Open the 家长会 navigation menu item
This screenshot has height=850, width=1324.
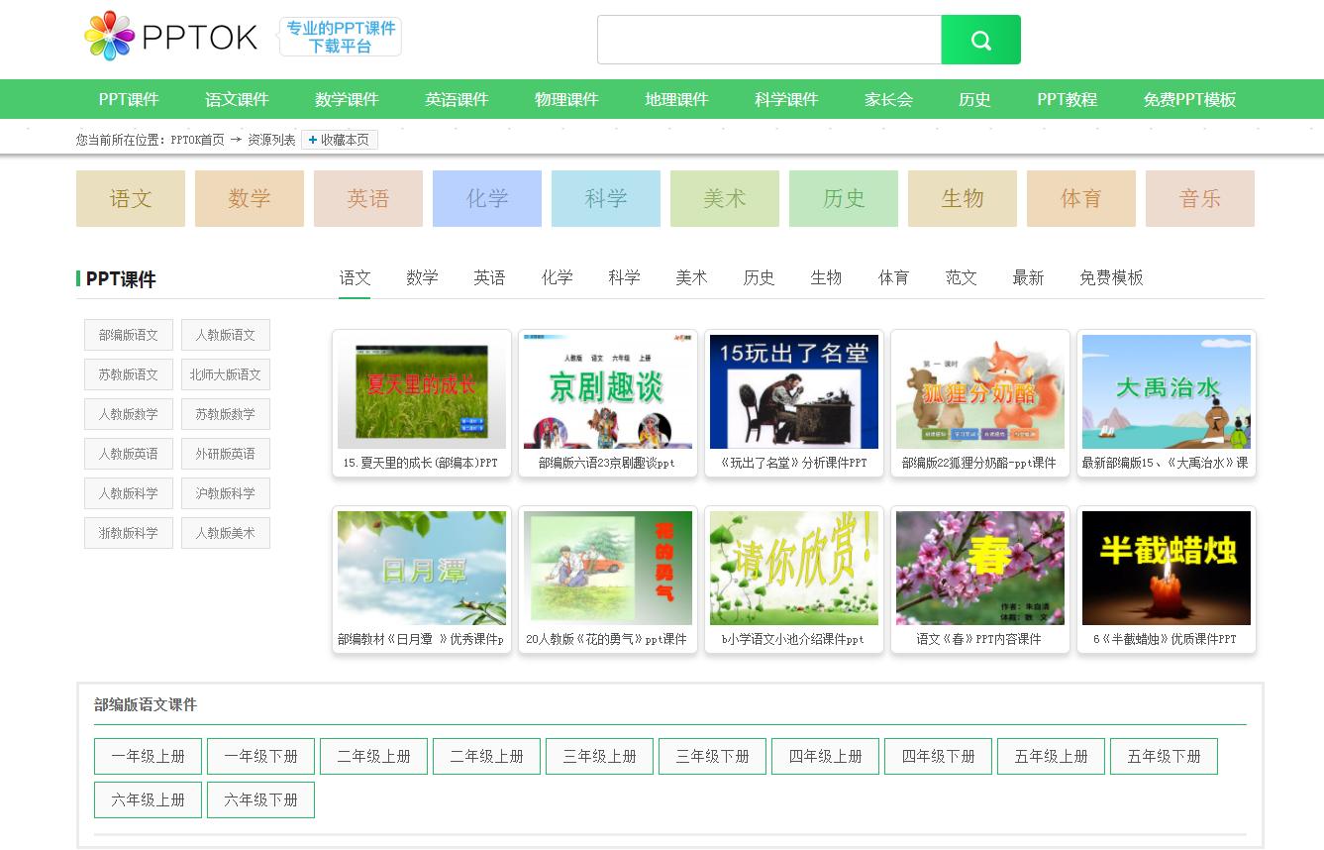[x=885, y=100]
